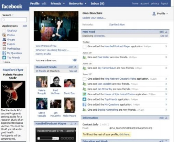Open Reid Hoffman's profile link
The image size is (174, 142).
pyautogui.click(x=55, y=92)
